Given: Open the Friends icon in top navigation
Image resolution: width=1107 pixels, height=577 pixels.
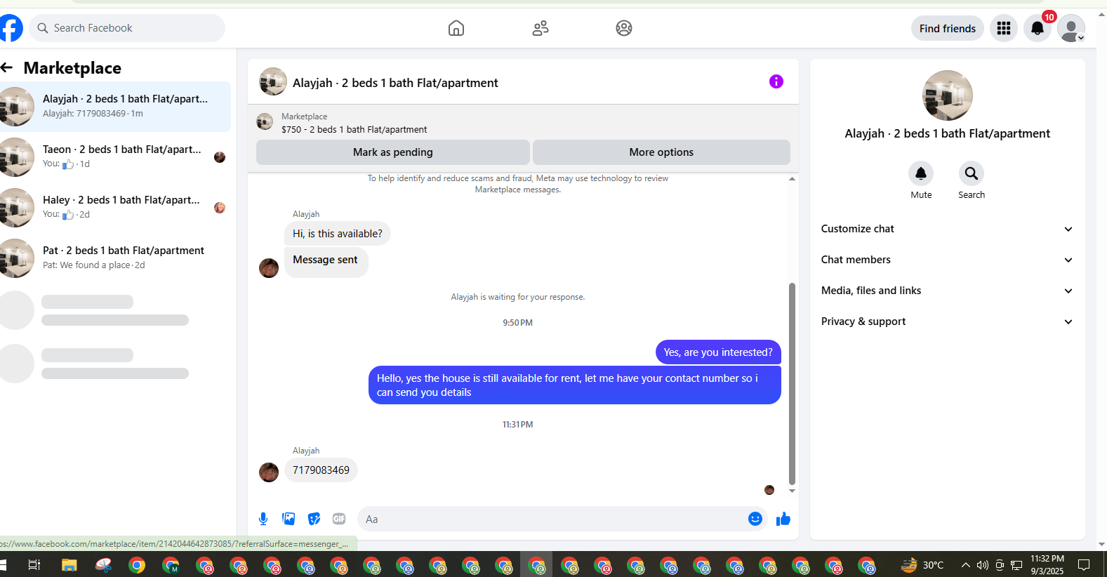Looking at the screenshot, I should coord(541,28).
